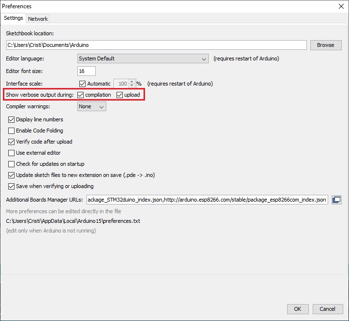Click '(edit only when Arduino is not running)' note
The width and height of the screenshot is (349, 321).
(x=51, y=231)
